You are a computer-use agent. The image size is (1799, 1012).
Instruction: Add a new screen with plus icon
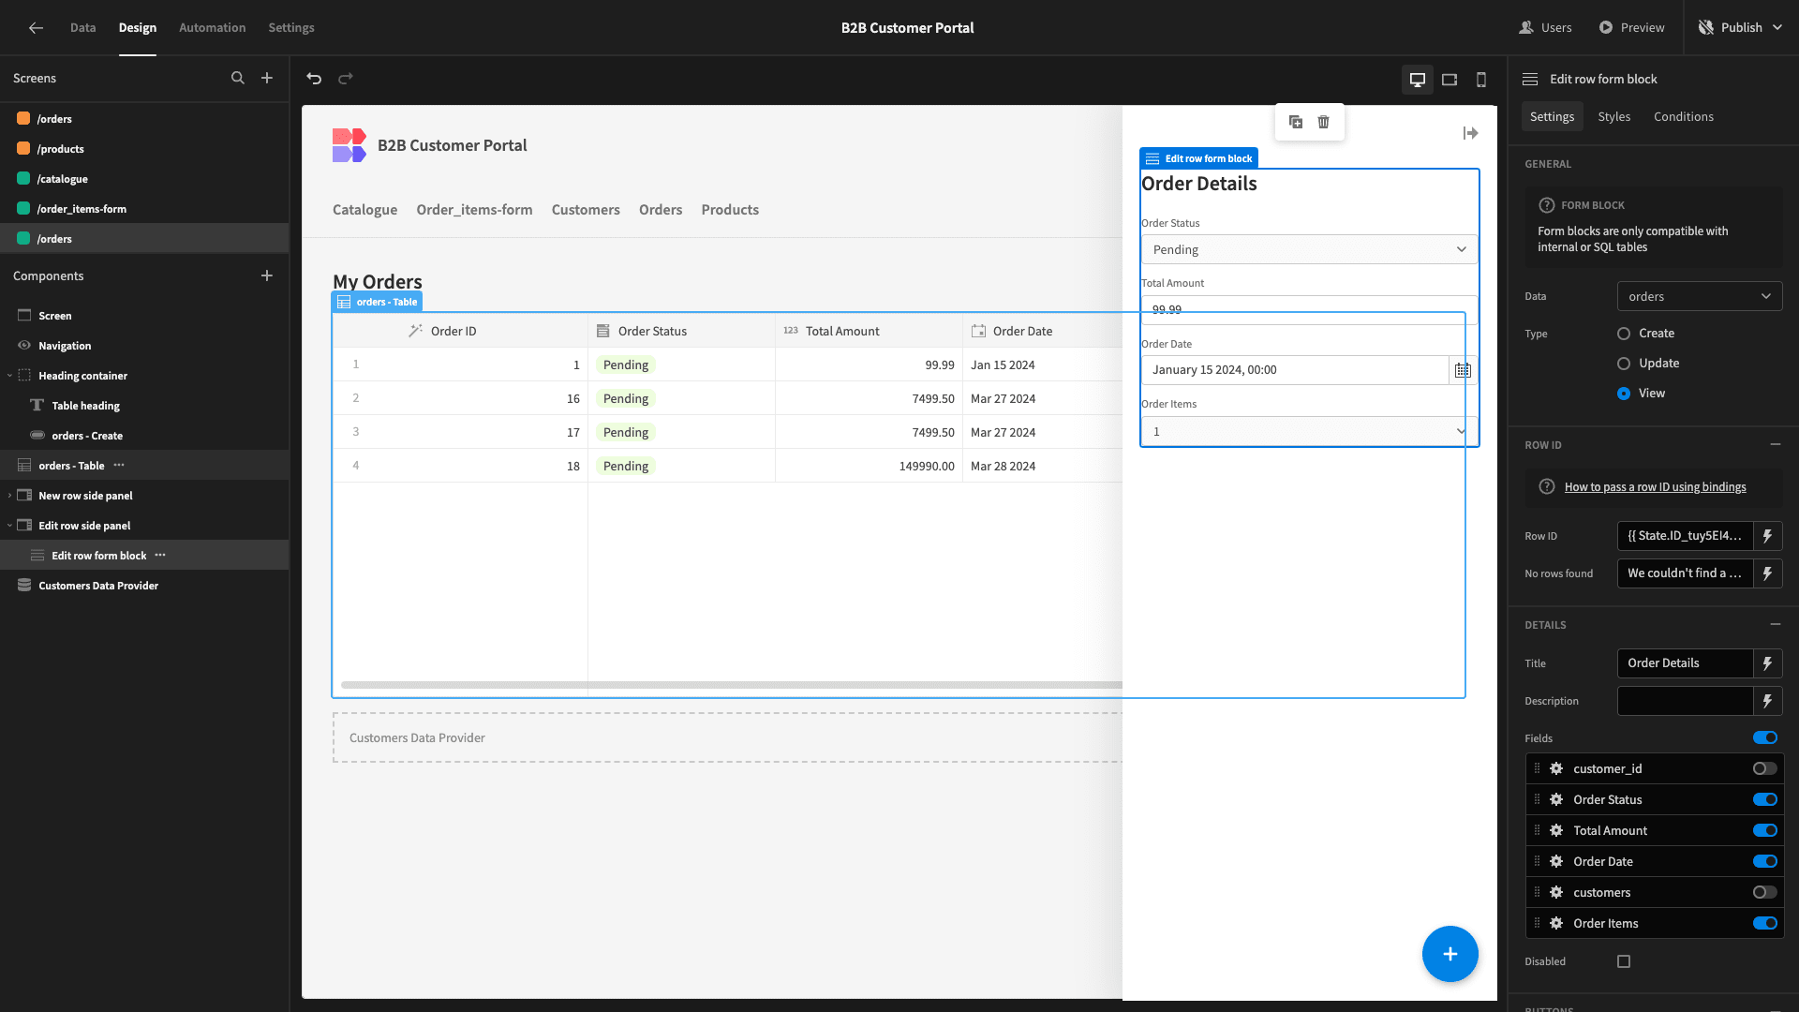click(267, 79)
